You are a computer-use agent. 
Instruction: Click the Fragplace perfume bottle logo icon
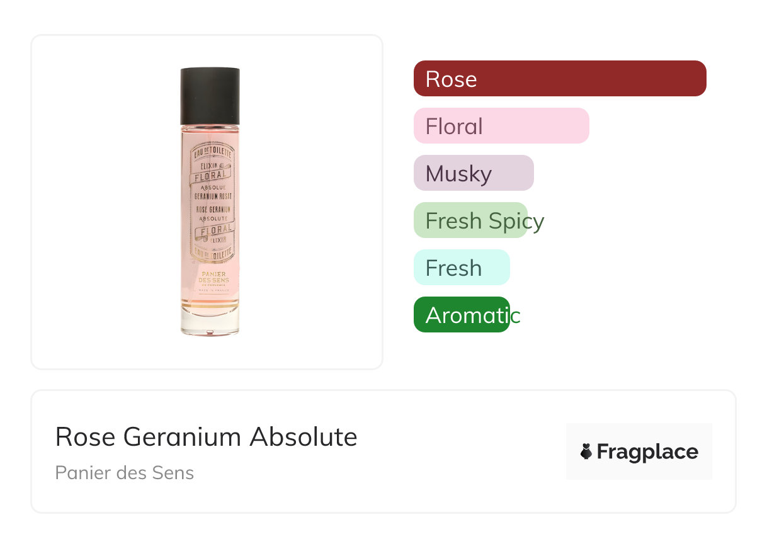(x=586, y=451)
